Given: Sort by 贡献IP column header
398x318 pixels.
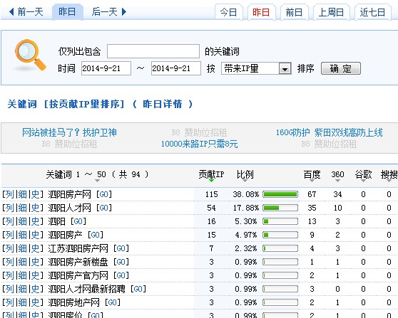Looking at the screenshot, I should [211, 175].
